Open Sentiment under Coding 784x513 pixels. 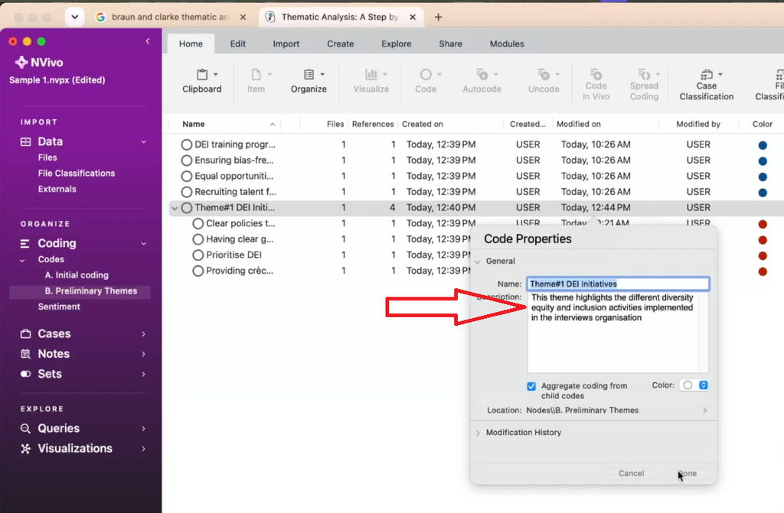pos(59,307)
